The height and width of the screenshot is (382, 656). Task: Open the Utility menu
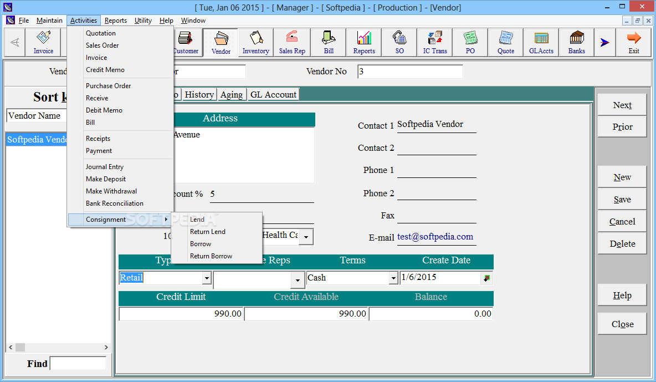click(x=143, y=20)
